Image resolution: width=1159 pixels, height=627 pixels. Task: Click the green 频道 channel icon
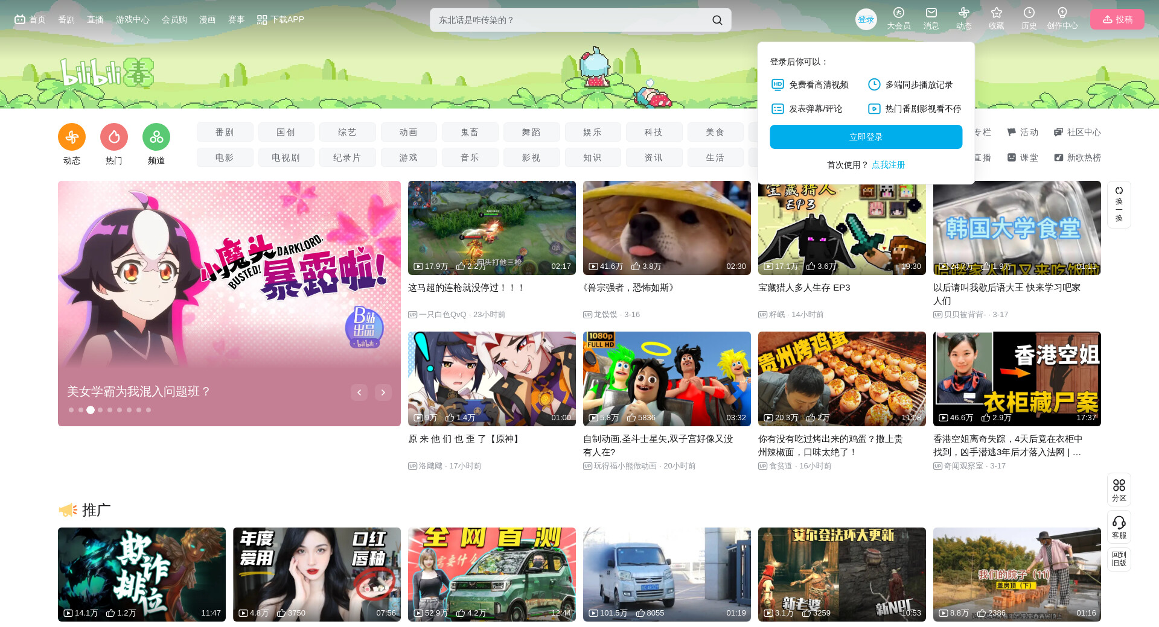[x=156, y=137]
